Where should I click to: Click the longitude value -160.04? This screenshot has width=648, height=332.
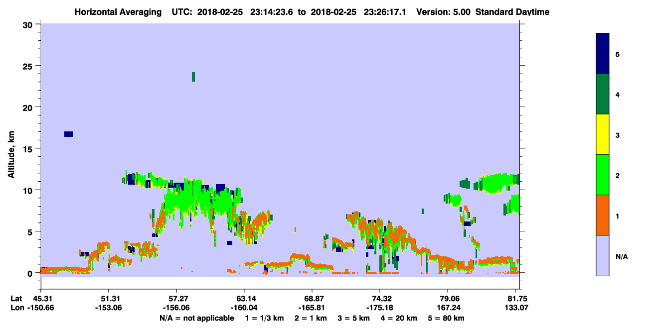tap(244, 308)
